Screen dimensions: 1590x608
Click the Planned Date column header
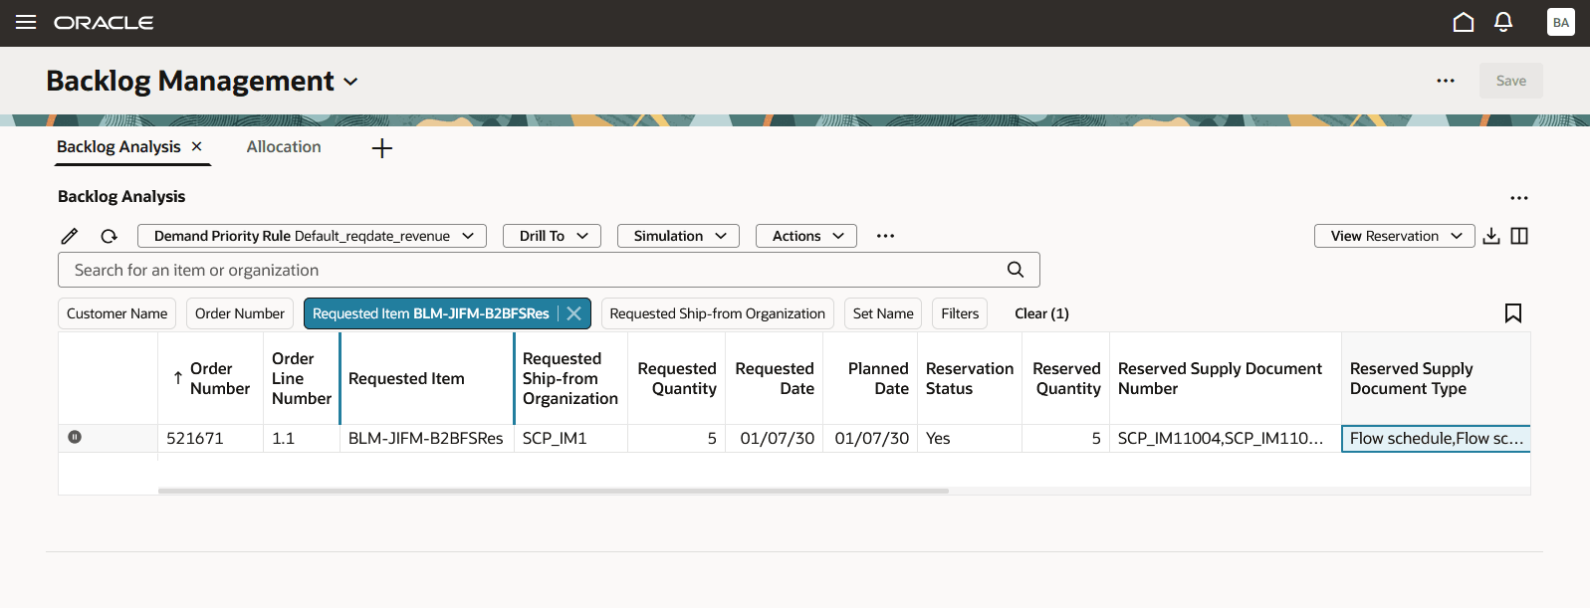coord(870,378)
